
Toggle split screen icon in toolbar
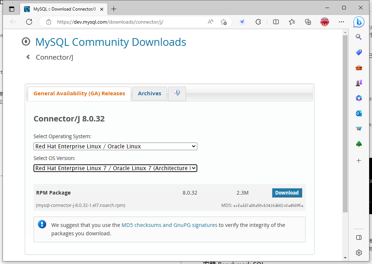point(276,22)
